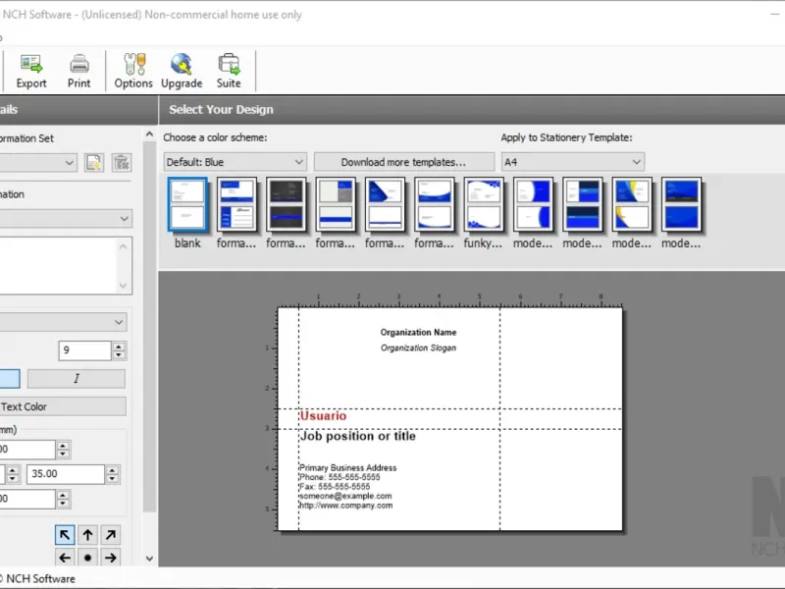
Task: Click the font size field showing 9
Action: (84, 350)
